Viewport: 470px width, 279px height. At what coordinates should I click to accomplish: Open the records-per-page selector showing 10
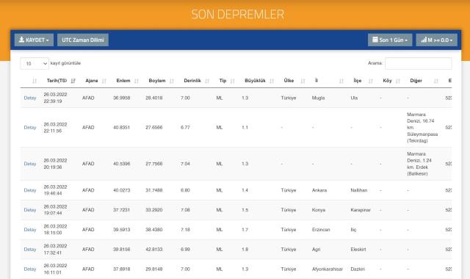pyautogui.click(x=35, y=64)
